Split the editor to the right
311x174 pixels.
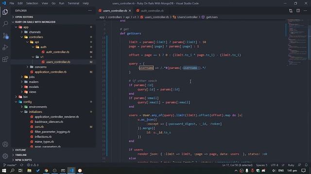[298, 11]
